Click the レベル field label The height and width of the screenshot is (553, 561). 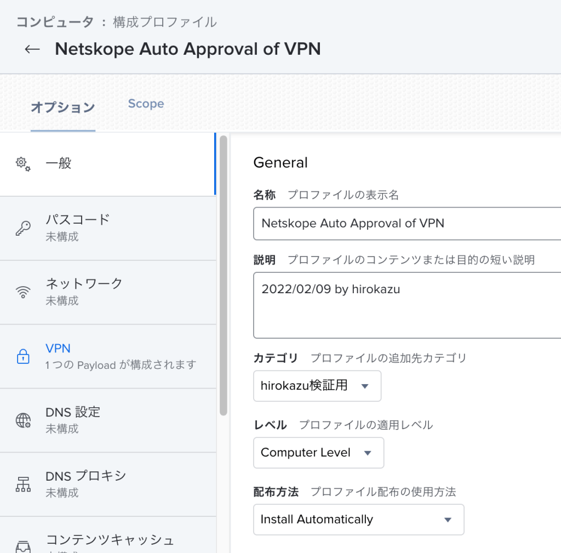[270, 425]
